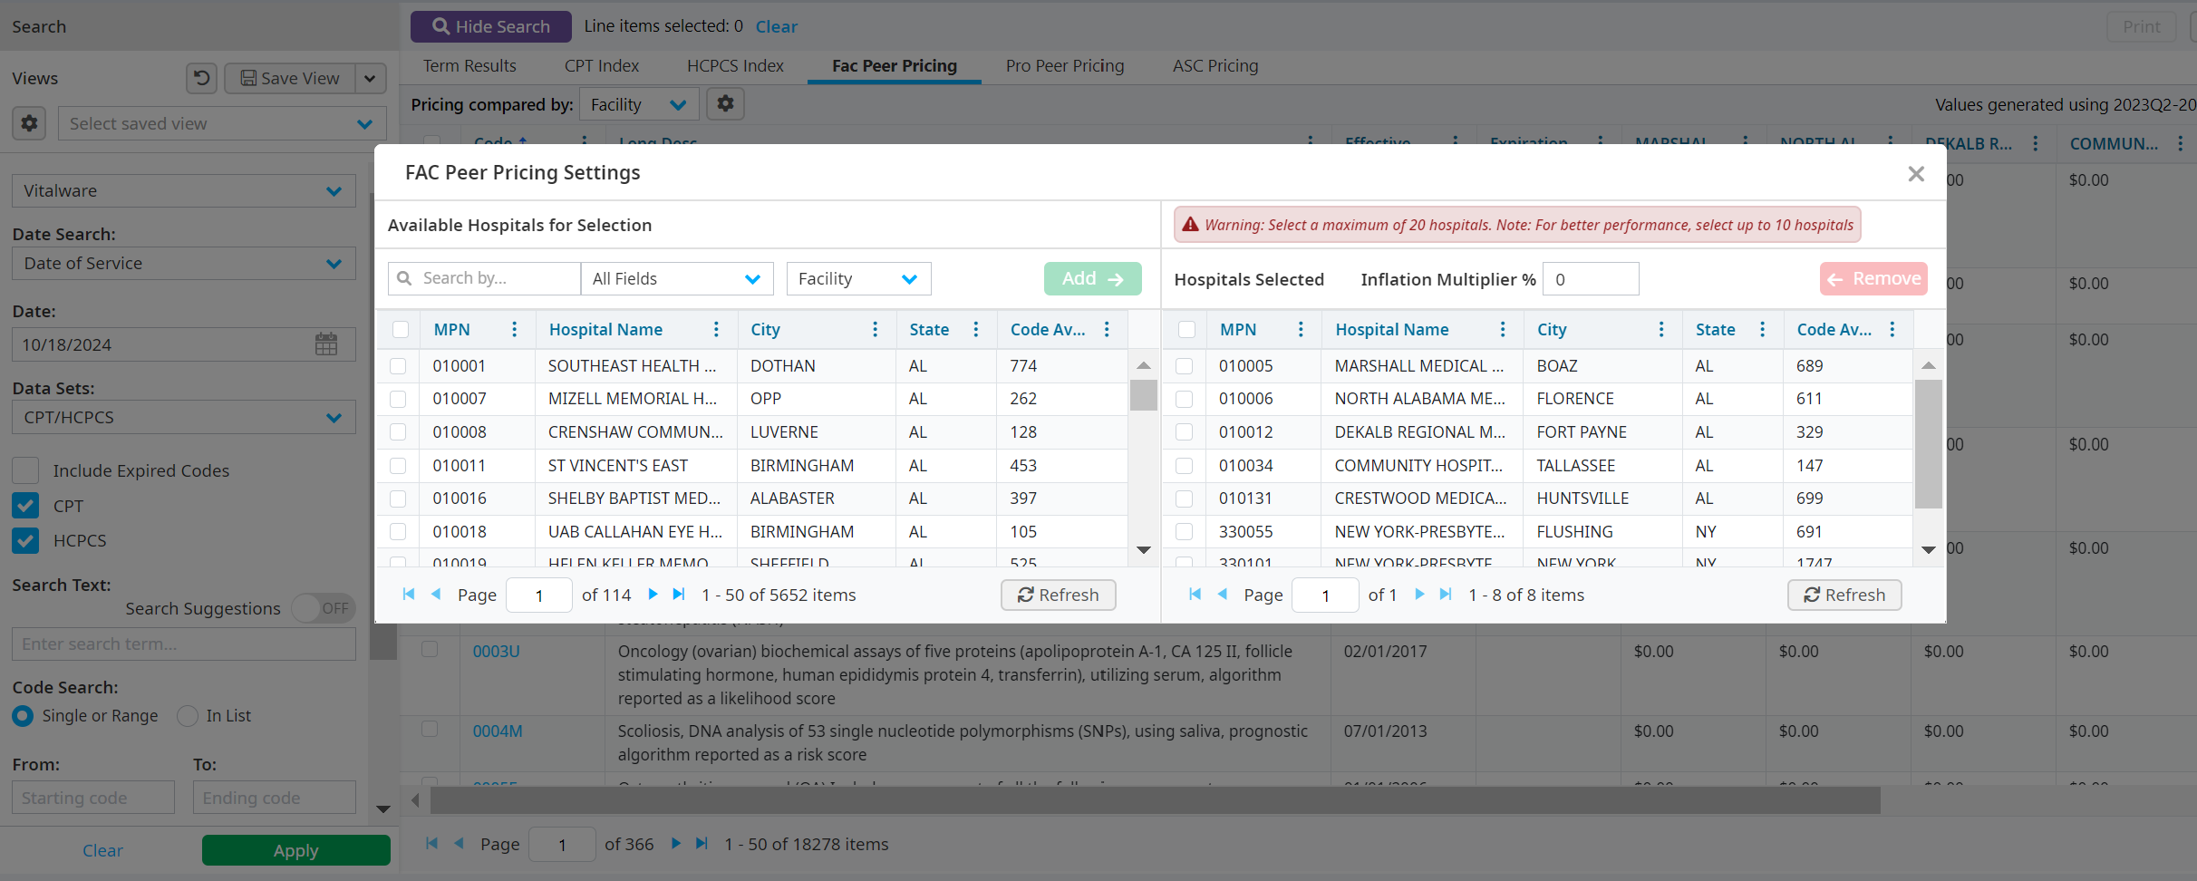Open the views settings gear icon

[29, 123]
